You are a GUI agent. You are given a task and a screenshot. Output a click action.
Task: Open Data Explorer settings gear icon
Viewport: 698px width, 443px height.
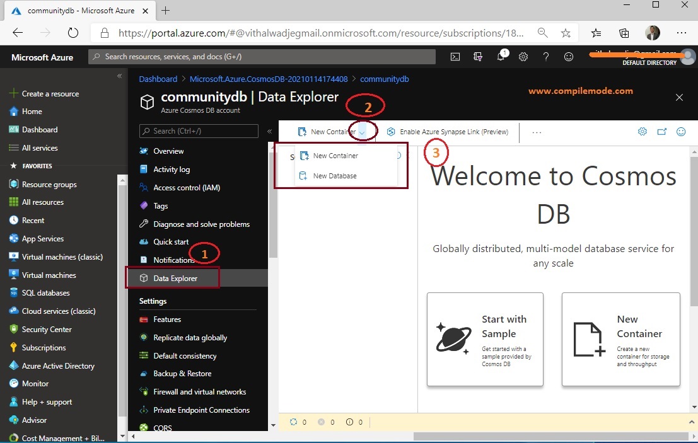643,132
